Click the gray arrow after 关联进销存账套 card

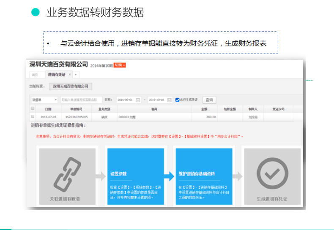(x=101, y=176)
